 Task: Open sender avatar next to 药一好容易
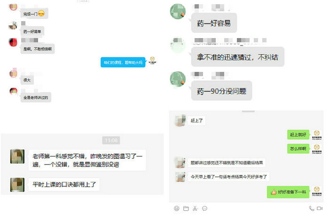click(178, 11)
